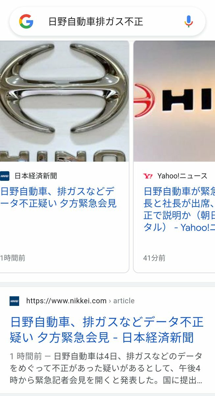Select the Nikkei news card body
215x396 pixels.
[x=64, y=156]
